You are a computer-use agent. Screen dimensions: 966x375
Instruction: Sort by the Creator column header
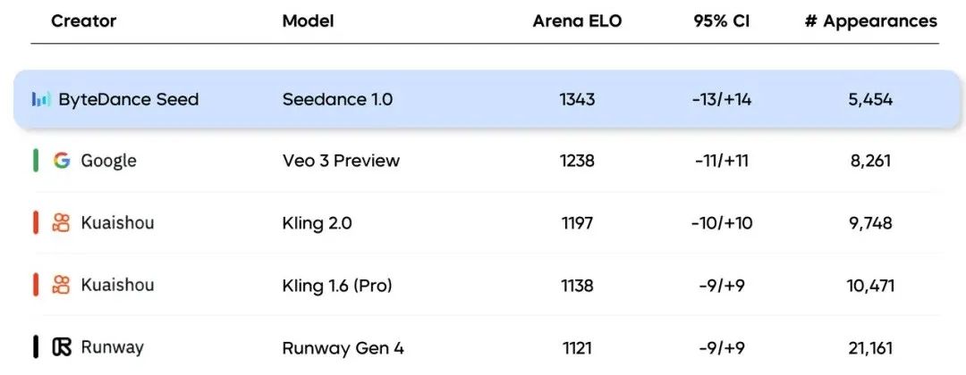click(x=84, y=21)
